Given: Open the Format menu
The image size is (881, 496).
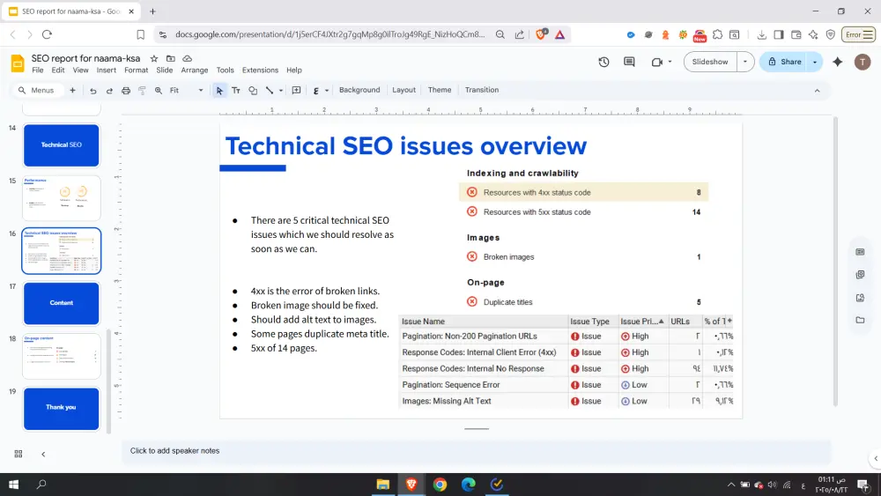Looking at the screenshot, I should 136,70.
